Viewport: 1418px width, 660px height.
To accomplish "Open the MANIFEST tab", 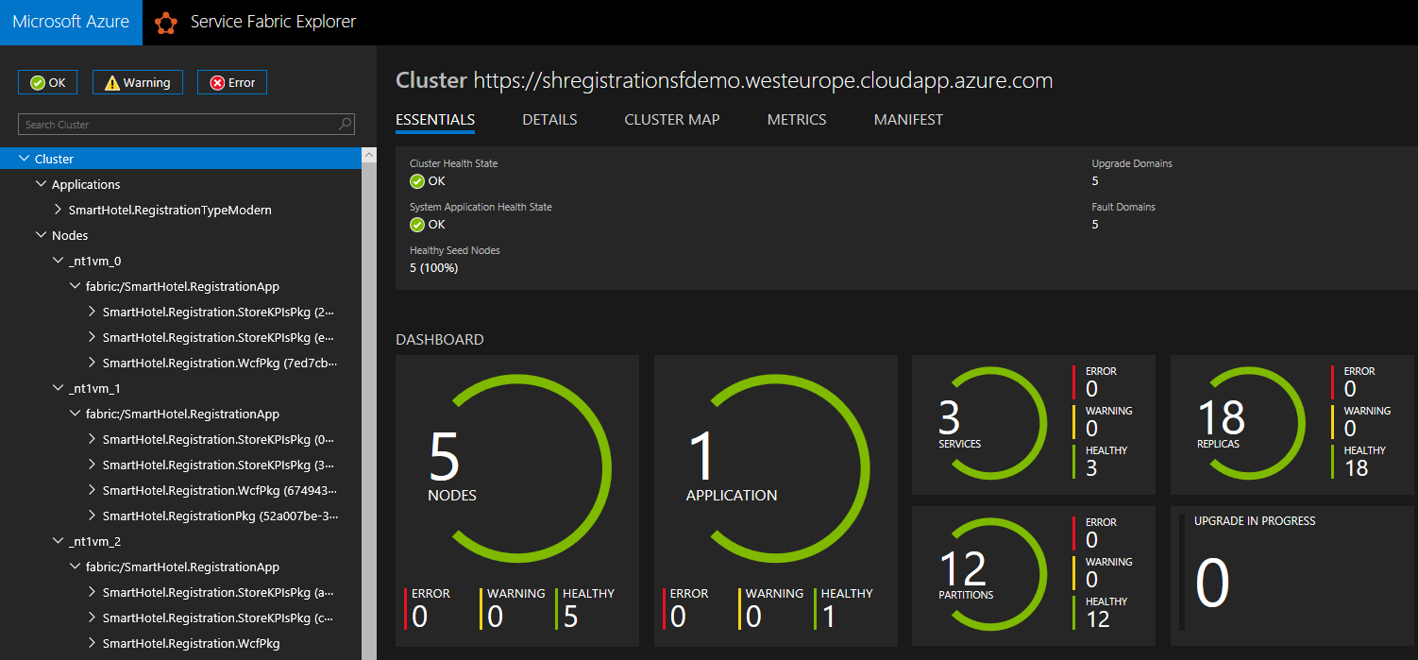I will pyautogui.click(x=908, y=120).
